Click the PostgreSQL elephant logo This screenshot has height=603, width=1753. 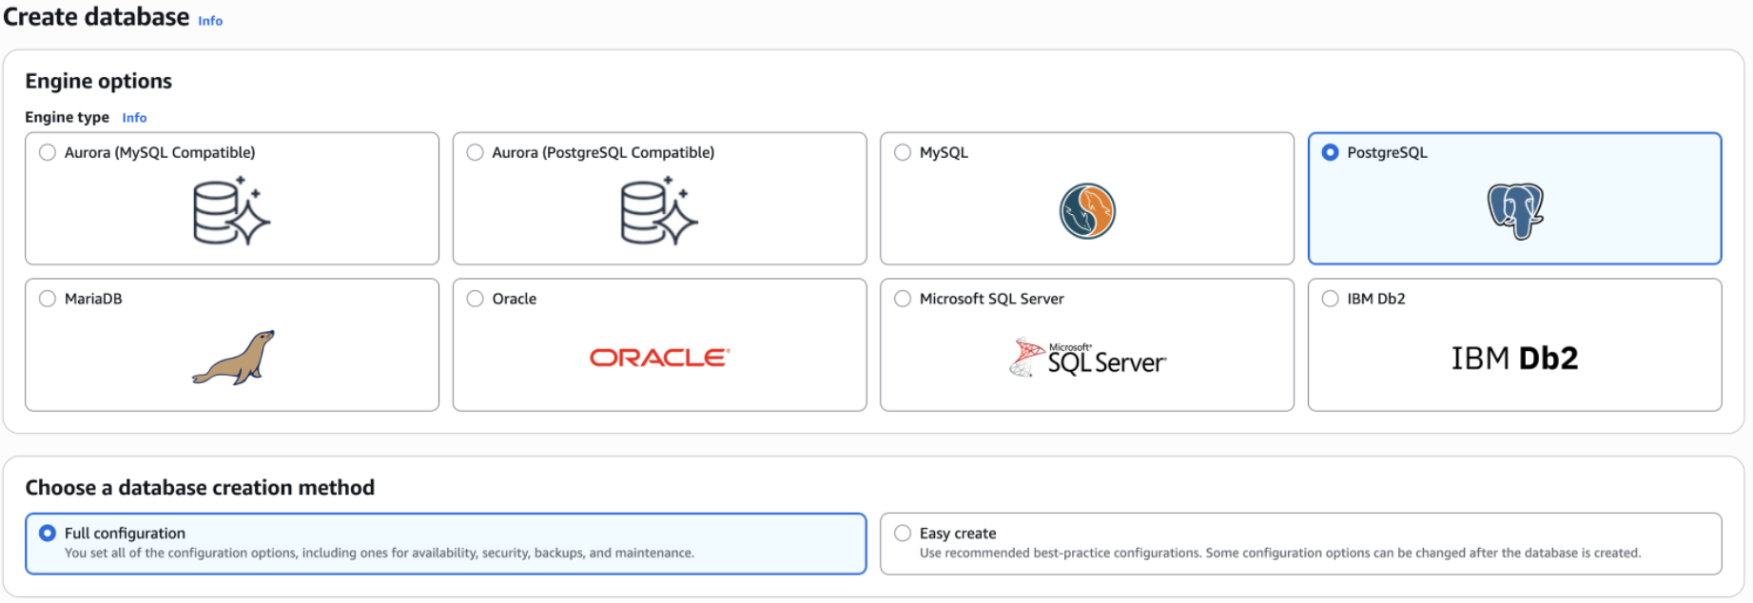click(x=1515, y=211)
